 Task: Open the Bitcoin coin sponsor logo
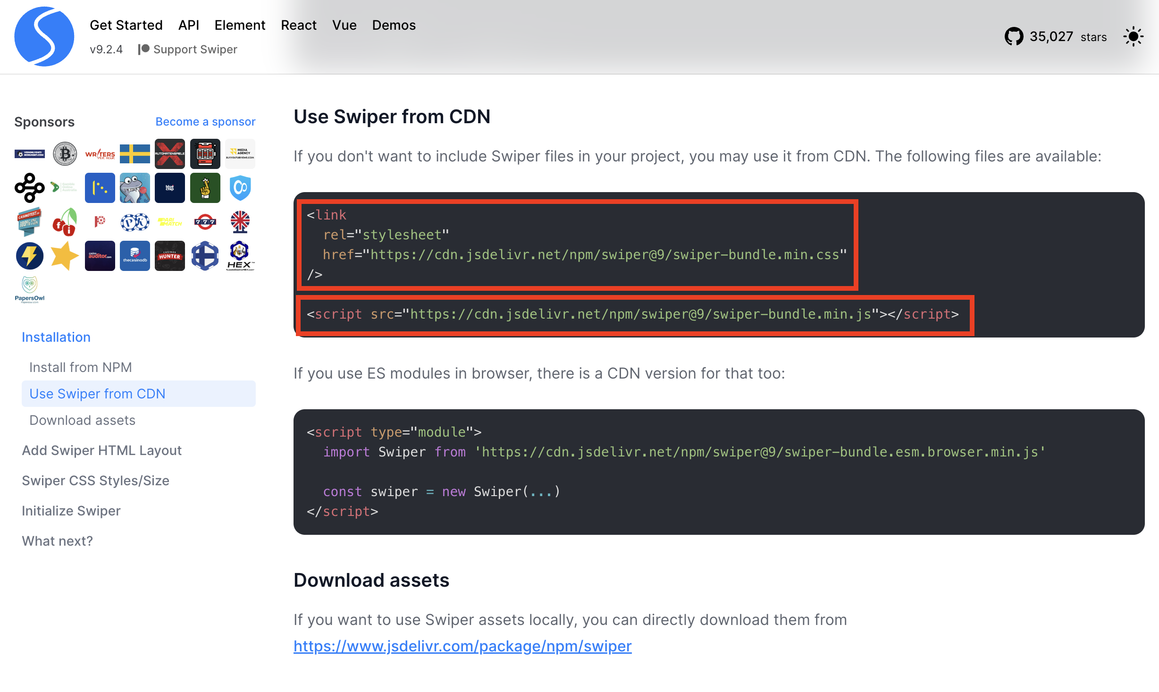tap(65, 154)
